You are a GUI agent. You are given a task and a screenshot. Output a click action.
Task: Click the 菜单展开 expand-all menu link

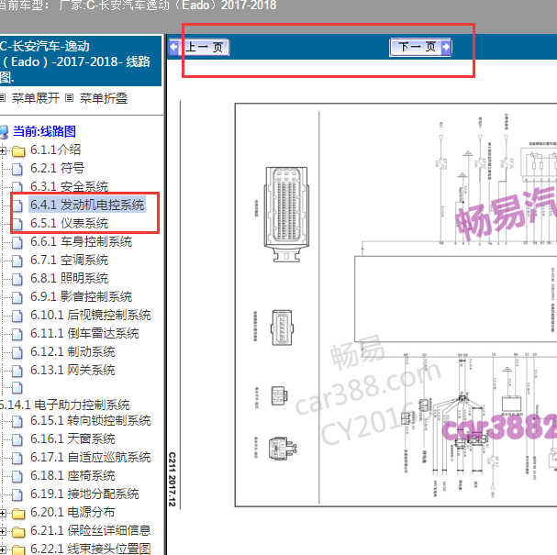[35, 98]
